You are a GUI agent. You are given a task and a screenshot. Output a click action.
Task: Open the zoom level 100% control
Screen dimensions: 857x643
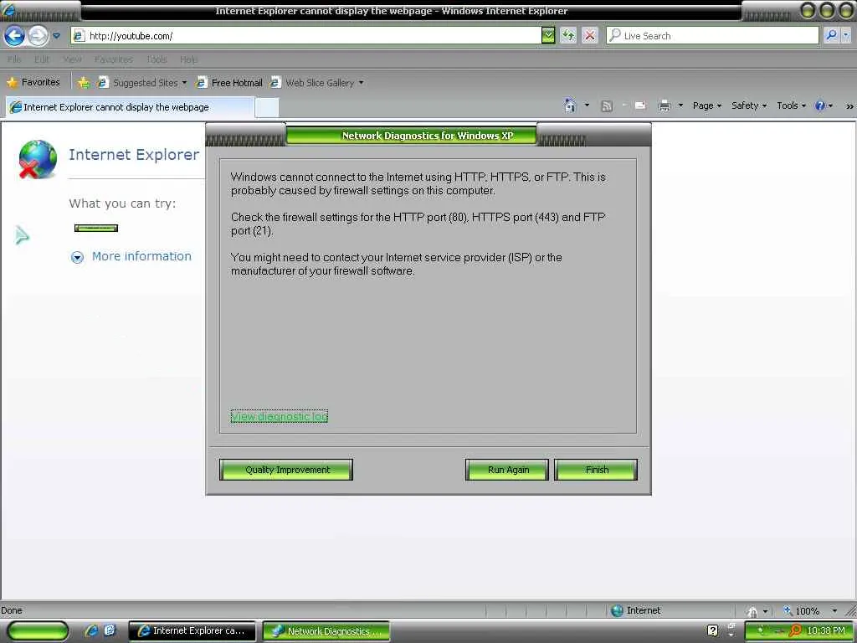(802, 610)
